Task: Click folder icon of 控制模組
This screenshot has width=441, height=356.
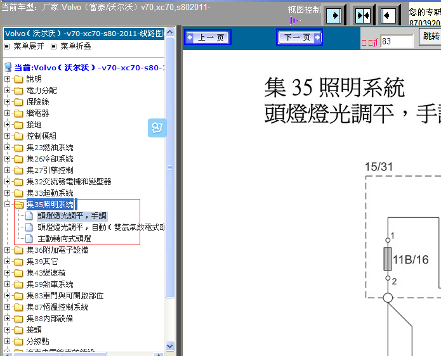Action: click(18, 136)
